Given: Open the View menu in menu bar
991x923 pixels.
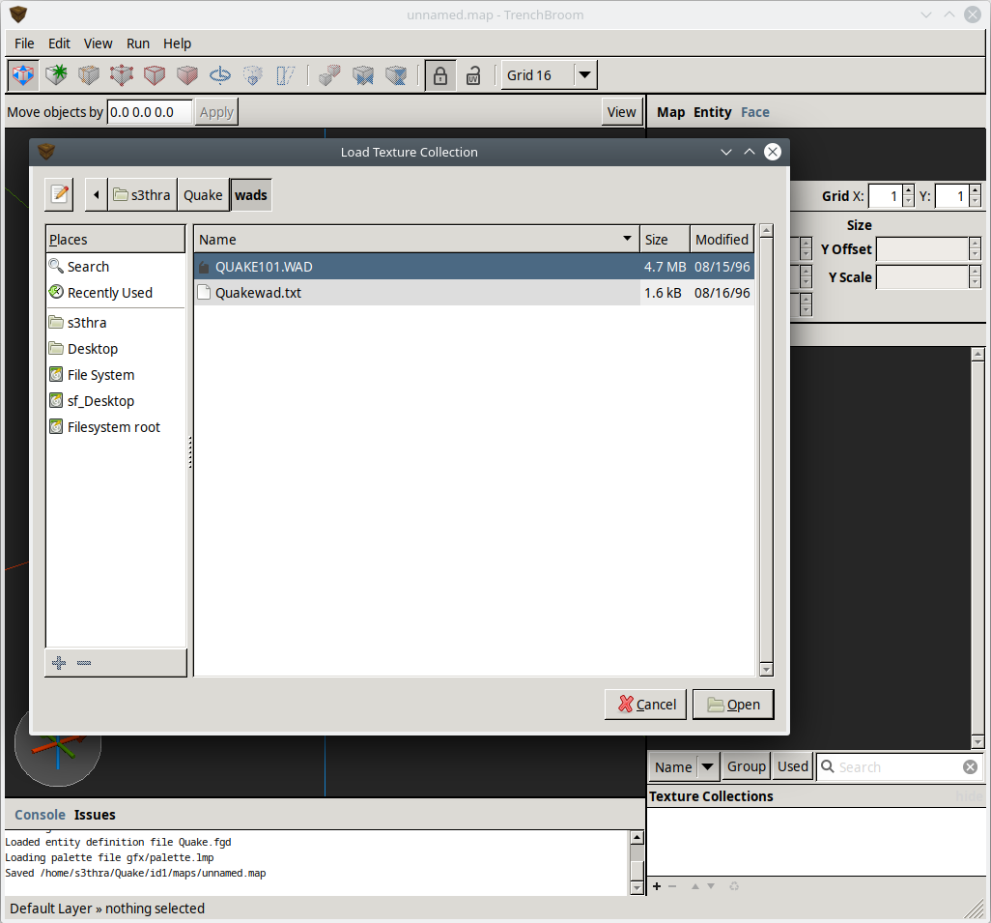Looking at the screenshot, I should point(98,43).
